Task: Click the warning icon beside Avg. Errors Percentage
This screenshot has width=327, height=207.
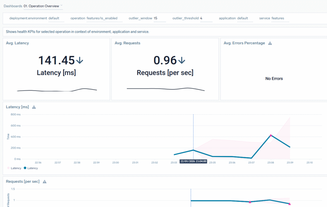Action: [270, 43]
